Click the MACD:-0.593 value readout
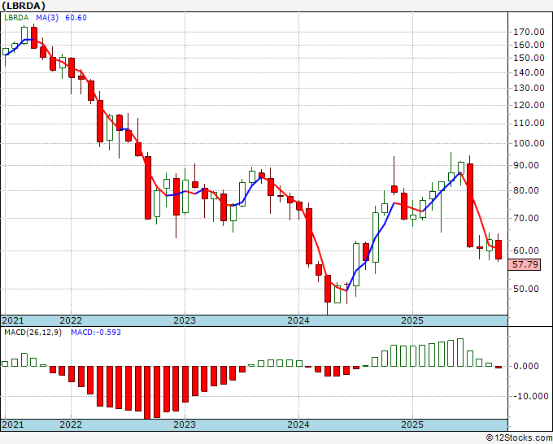This screenshot has height=444, width=553. [x=96, y=333]
